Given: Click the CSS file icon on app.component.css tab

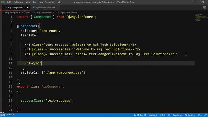Looking at the screenshot, I should 34,7.
